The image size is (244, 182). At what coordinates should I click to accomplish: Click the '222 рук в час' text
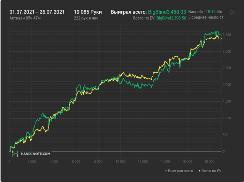coord(86,18)
